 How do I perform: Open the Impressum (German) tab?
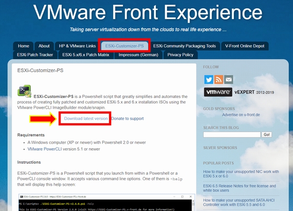click(139, 55)
